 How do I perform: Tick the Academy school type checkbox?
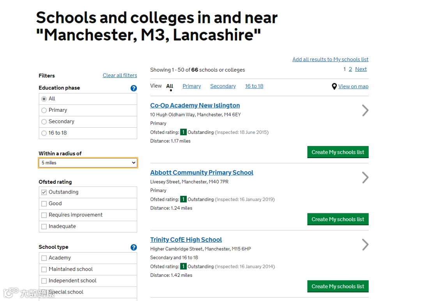[44, 258]
